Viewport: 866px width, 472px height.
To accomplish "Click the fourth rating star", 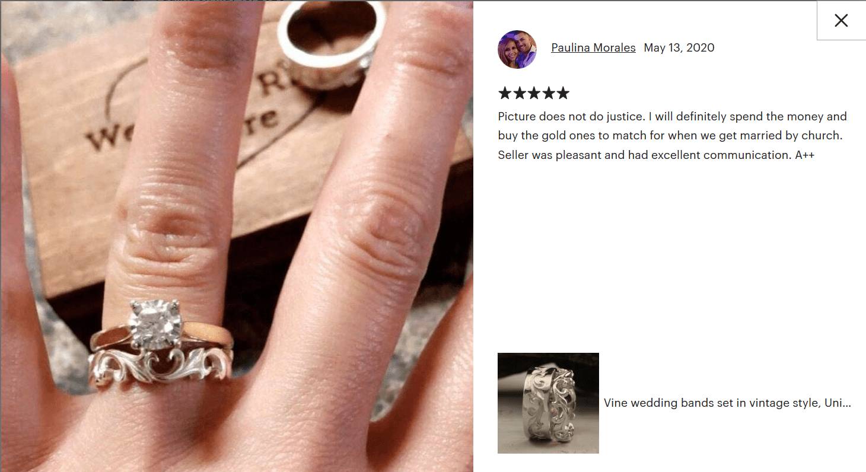I will pos(548,93).
